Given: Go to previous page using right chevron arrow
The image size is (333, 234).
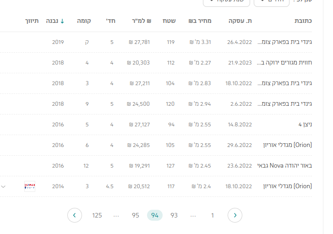Looking at the screenshot, I should [235, 215].
